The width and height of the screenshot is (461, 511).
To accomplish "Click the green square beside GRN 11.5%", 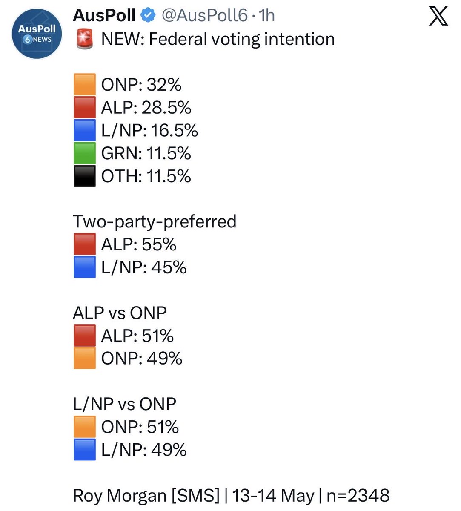I will (x=84, y=154).
